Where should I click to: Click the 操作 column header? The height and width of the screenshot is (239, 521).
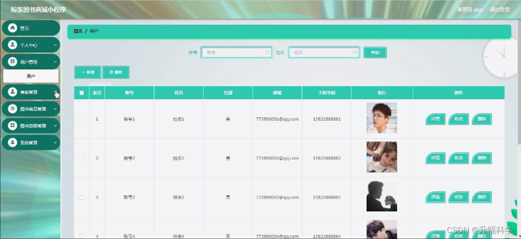459,93
